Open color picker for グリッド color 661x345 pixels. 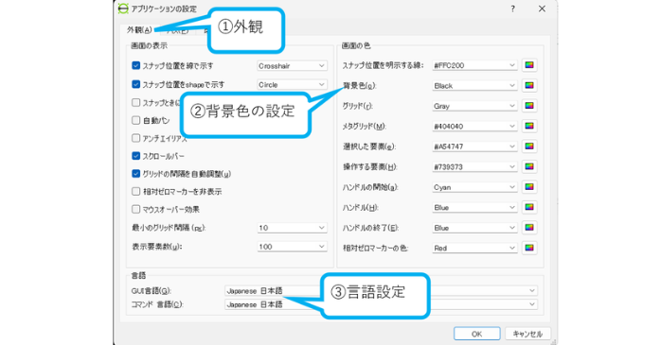point(529,106)
